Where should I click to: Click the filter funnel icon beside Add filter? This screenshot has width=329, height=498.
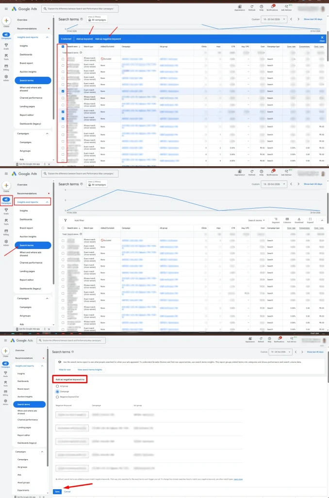pyautogui.click(x=66, y=220)
